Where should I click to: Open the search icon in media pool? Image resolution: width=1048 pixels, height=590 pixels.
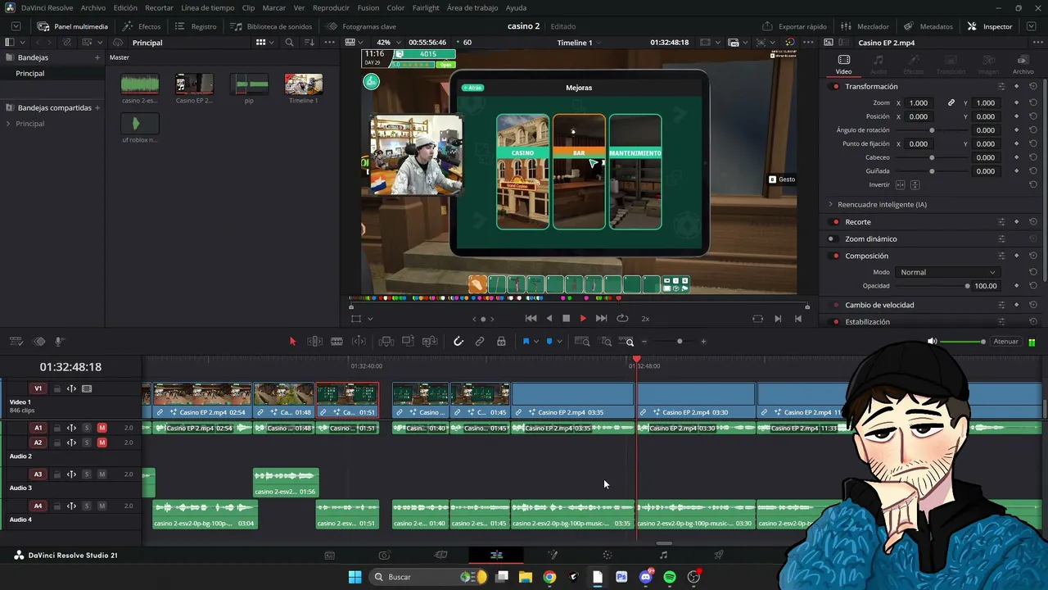tap(289, 43)
